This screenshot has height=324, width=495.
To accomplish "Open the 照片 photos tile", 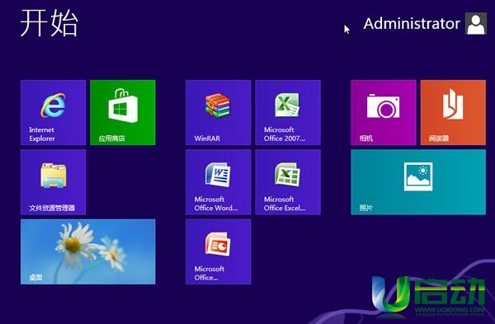I will pos(418,182).
